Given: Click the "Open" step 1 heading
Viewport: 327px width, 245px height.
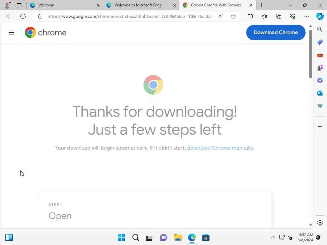Looking at the screenshot, I should (x=60, y=216).
